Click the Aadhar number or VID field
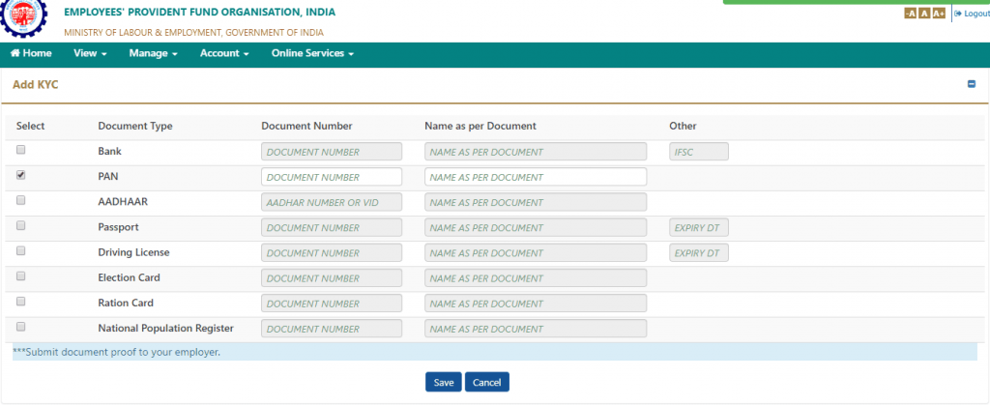 tap(332, 202)
